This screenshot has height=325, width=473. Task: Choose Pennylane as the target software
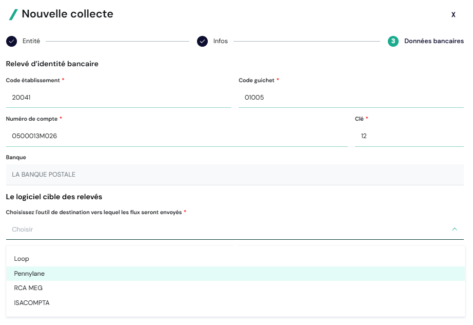(30, 274)
